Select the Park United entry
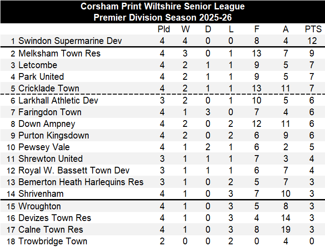 [x=41, y=77]
